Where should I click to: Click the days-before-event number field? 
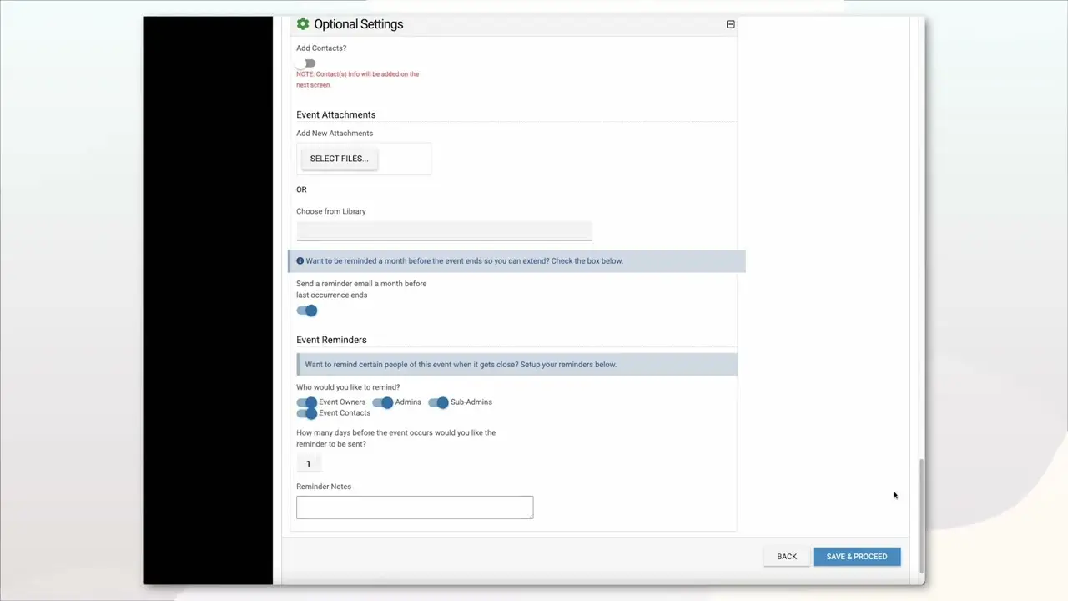click(x=308, y=464)
